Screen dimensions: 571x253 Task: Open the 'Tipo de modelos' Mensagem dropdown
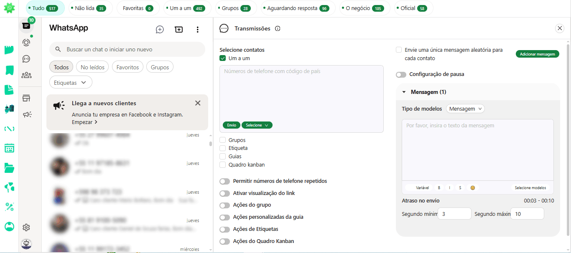[465, 109]
